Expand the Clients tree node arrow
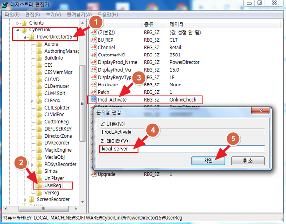The image size is (286, 224). click(x=18, y=23)
